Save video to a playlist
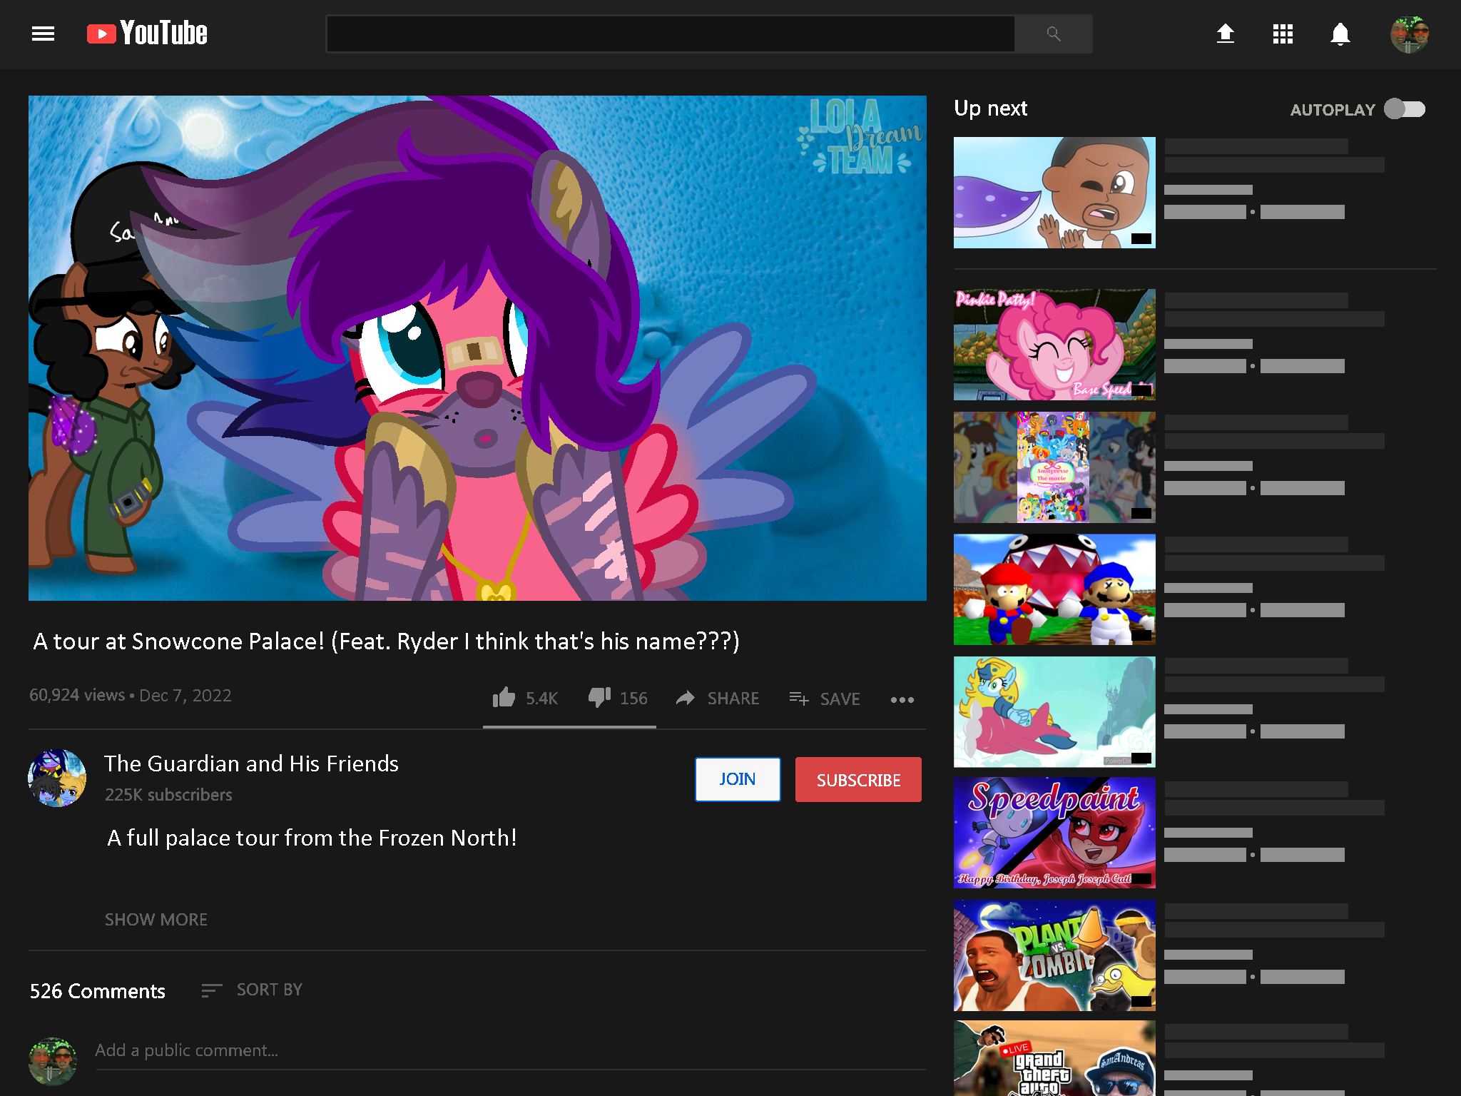Screen dimensions: 1461x1096 [x=825, y=699]
